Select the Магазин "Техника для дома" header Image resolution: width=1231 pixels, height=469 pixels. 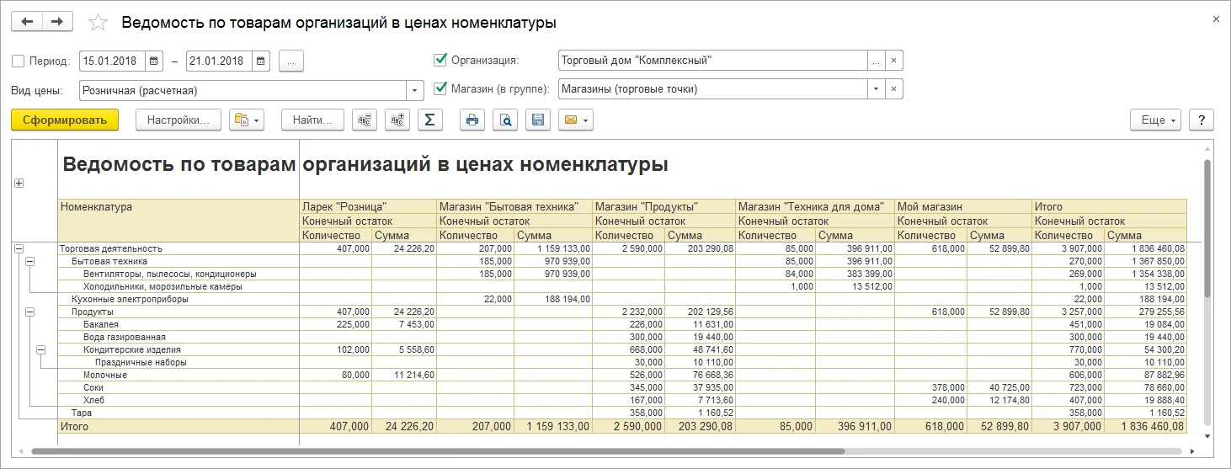tap(814, 206)
